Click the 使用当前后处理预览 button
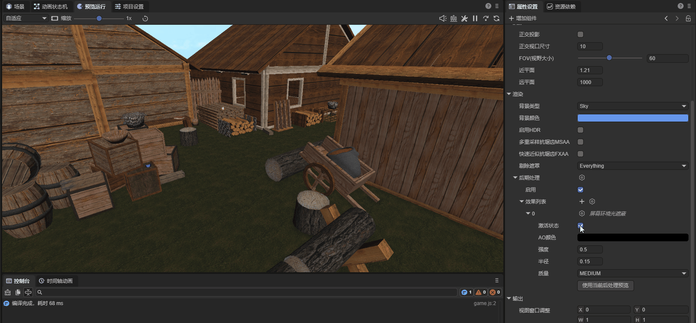Image resolution: width=696 pixels, height=323 pixels. coord(605,285)
